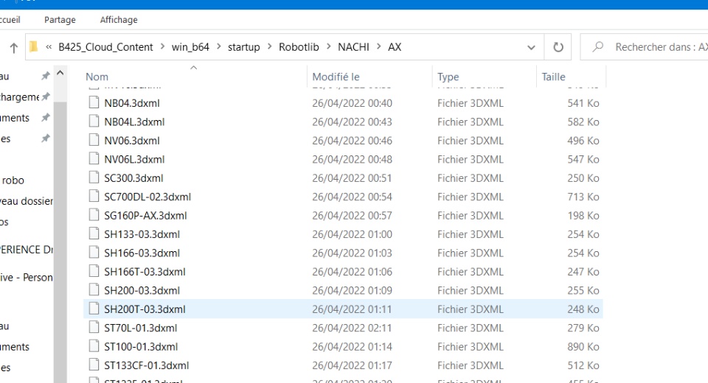Unpin first quick access item pin icon

click(45, 76)
